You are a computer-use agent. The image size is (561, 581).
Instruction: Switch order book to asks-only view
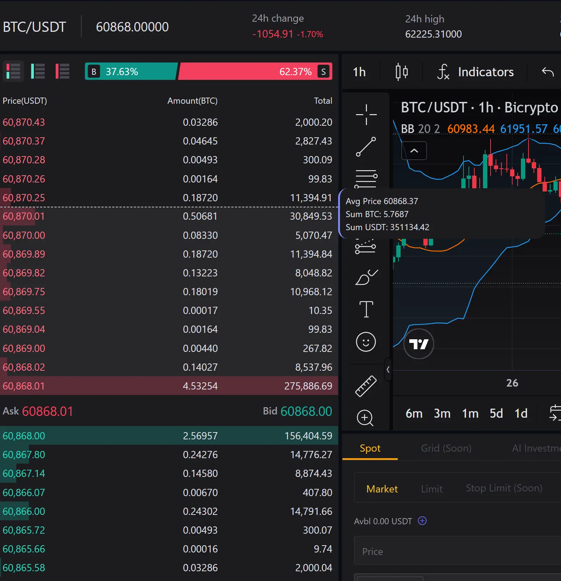[62, 71]
